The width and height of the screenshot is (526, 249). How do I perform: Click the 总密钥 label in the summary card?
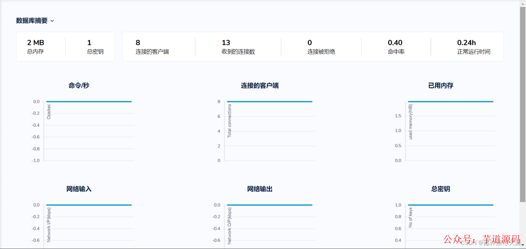pyautogui.click(x=94, y=52)
